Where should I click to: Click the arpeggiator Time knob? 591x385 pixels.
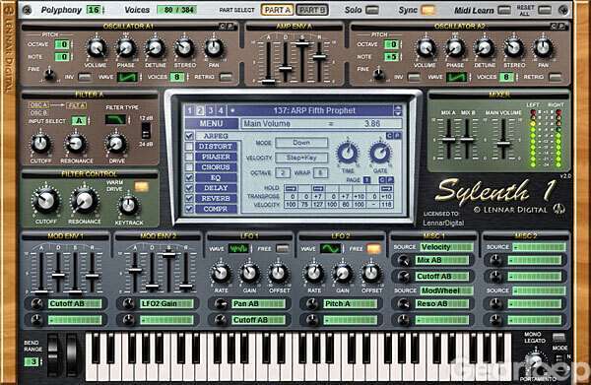coord(348,153)
